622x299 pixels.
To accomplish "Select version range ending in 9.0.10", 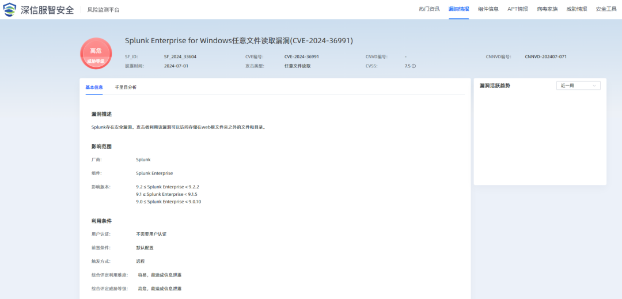I will (x=170, y=202).
